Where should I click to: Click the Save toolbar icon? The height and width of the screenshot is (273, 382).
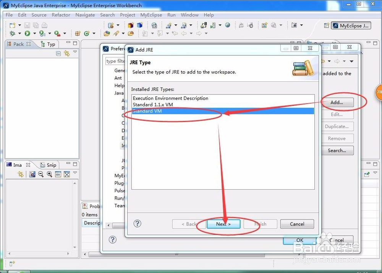pyautogui.click(x=27, y=25)
